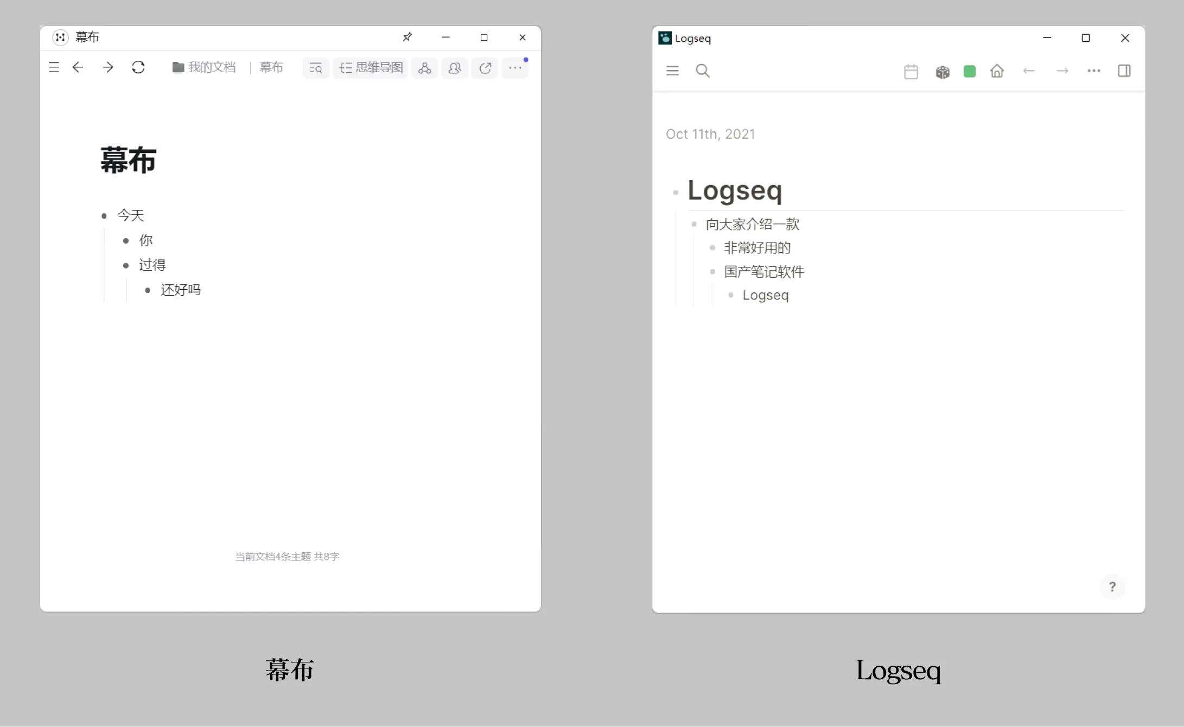Maximize the Logseq window
This screenshot has height=727, width=1184.
coord(1086,38)
